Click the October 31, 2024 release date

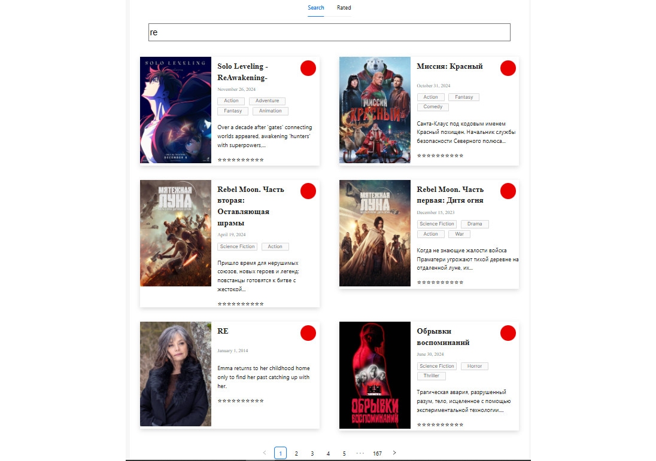[433, 86]
